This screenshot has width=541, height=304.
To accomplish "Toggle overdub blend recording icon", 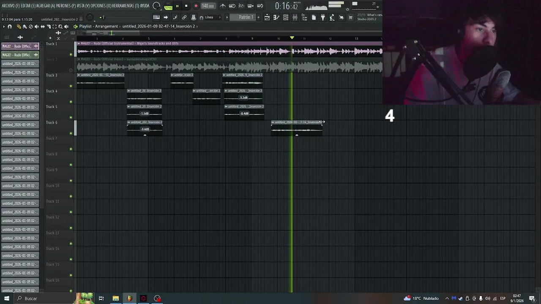I will (251, 6).
